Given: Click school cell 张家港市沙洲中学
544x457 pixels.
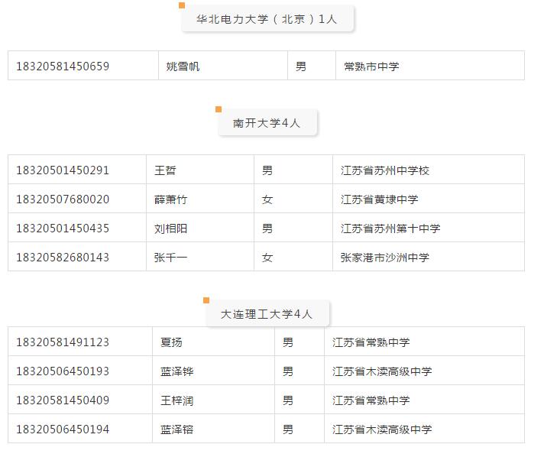Looking at the screenshot, I should 385,258.
